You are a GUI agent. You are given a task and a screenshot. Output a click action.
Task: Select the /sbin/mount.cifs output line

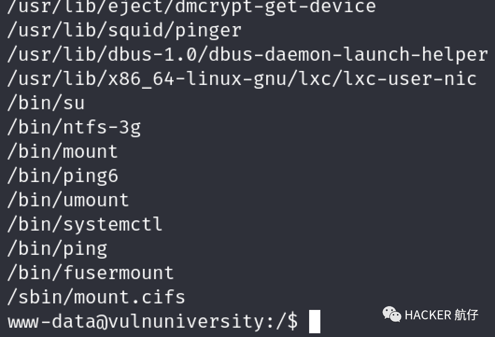pyautogui.click(x=96, y=297)
